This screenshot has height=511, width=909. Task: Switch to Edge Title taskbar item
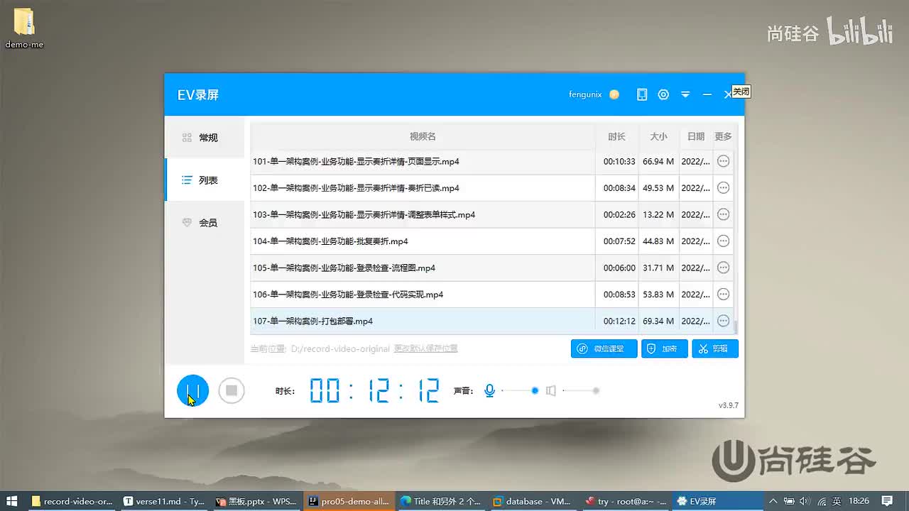pyautogui.click(x=441, y=501)
